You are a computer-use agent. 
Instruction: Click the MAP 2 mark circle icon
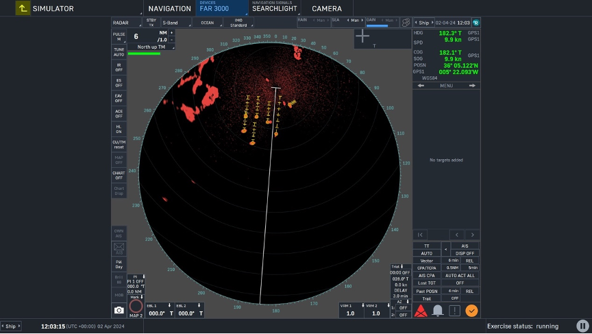click(x=136, y=307)
